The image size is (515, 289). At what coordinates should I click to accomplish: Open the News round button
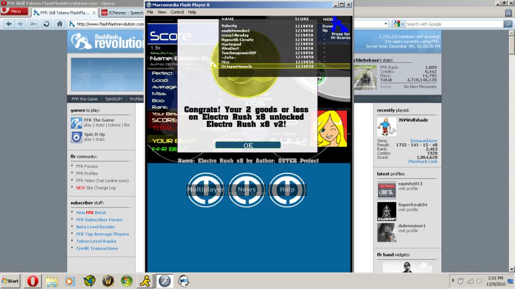tap(247, 189)
